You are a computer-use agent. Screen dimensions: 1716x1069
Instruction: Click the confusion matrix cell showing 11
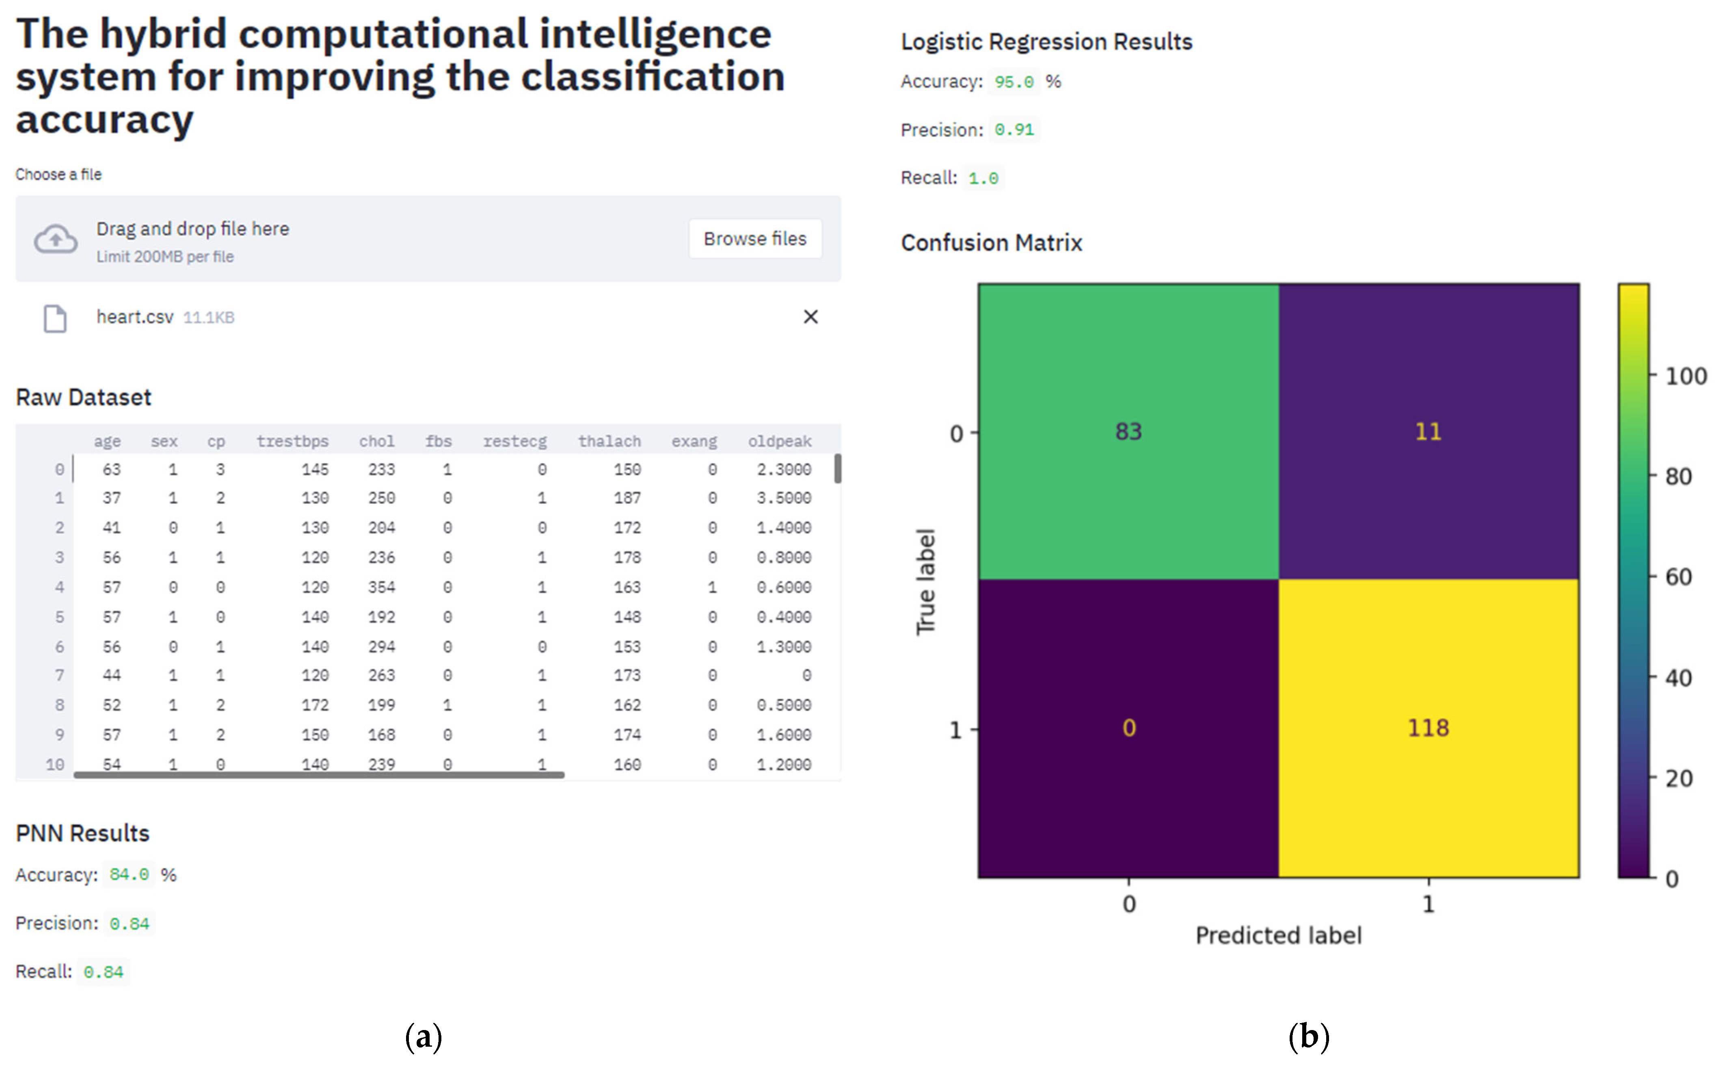(1428, 431)
